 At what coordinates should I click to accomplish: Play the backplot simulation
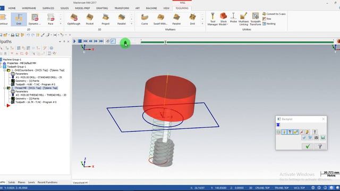(74, 41)
